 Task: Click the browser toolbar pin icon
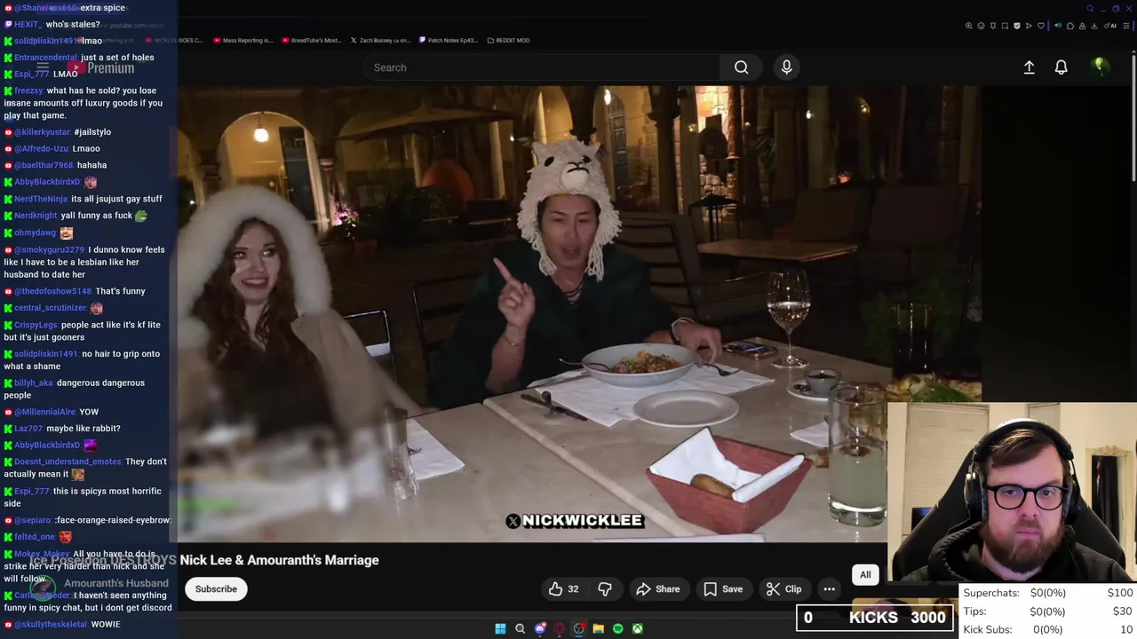pyautogui.click(x=993, y=26)
